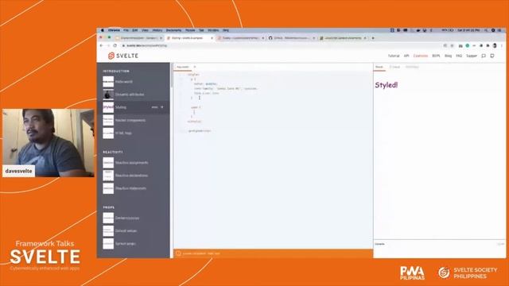This screenshot has width=509, height=286.
Task: Open the Chrome three-dot menu
Action: point(502,46)
